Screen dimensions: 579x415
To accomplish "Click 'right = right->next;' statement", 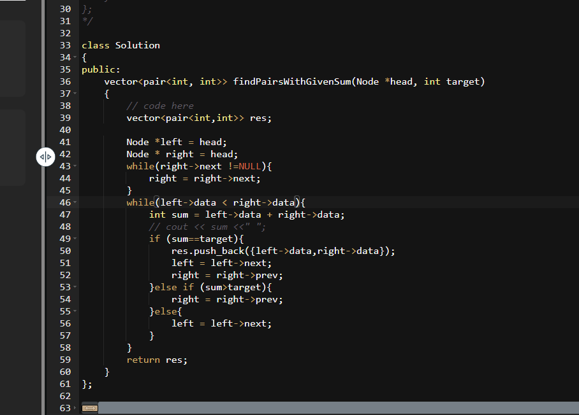I will [x=205, y=179].
